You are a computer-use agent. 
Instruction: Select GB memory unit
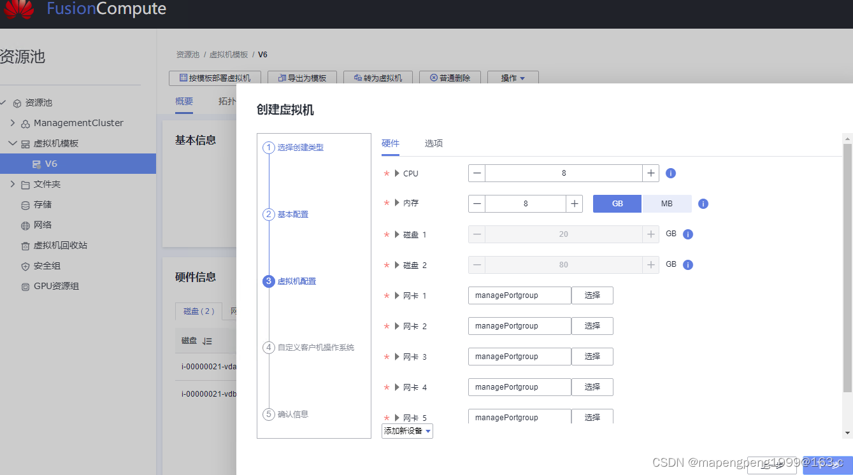[617, 204]
